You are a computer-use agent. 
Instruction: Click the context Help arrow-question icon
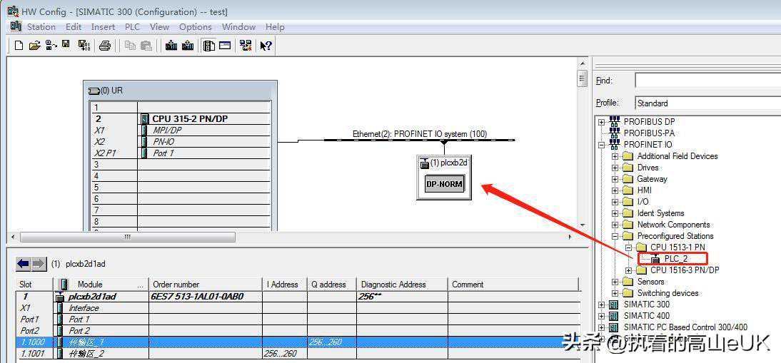pyautogui.click(x=266, y=46)
